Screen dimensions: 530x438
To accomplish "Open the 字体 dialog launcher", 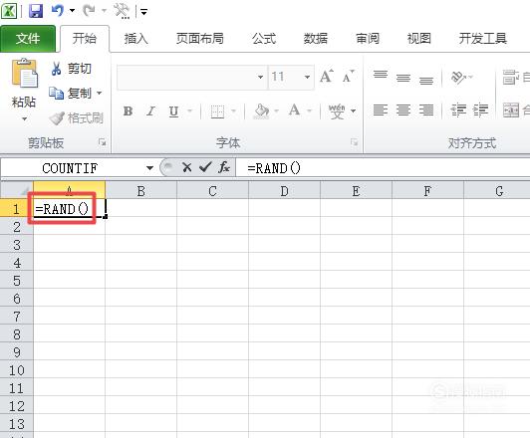I will [x=354, y=142].
